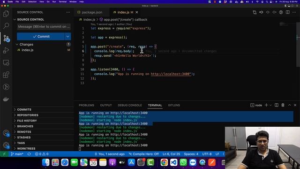This screenshot has width=300, height=169.
Task: Toggle Compile Hero in status bar
Action: (x=144, y=154)
